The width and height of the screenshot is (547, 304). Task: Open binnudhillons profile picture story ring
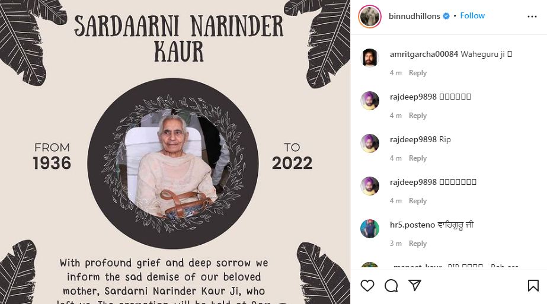tap(369, 16)
